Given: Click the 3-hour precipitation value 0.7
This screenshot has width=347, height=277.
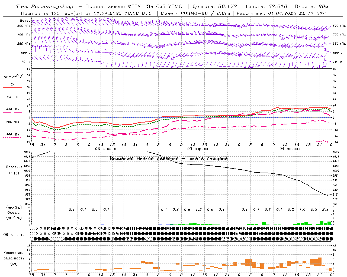Looking at the screenshot, I should pos(268,210).
